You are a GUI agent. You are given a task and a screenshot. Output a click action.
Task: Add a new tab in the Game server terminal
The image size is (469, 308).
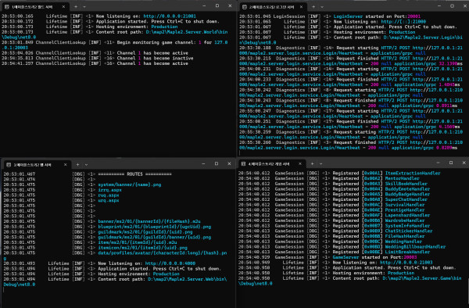(312, 163)
